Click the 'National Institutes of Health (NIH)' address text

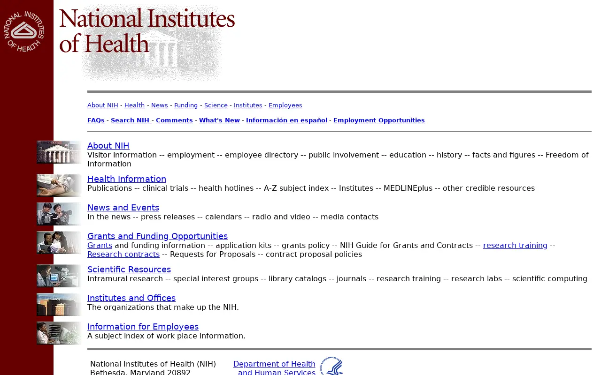point(153,364)
